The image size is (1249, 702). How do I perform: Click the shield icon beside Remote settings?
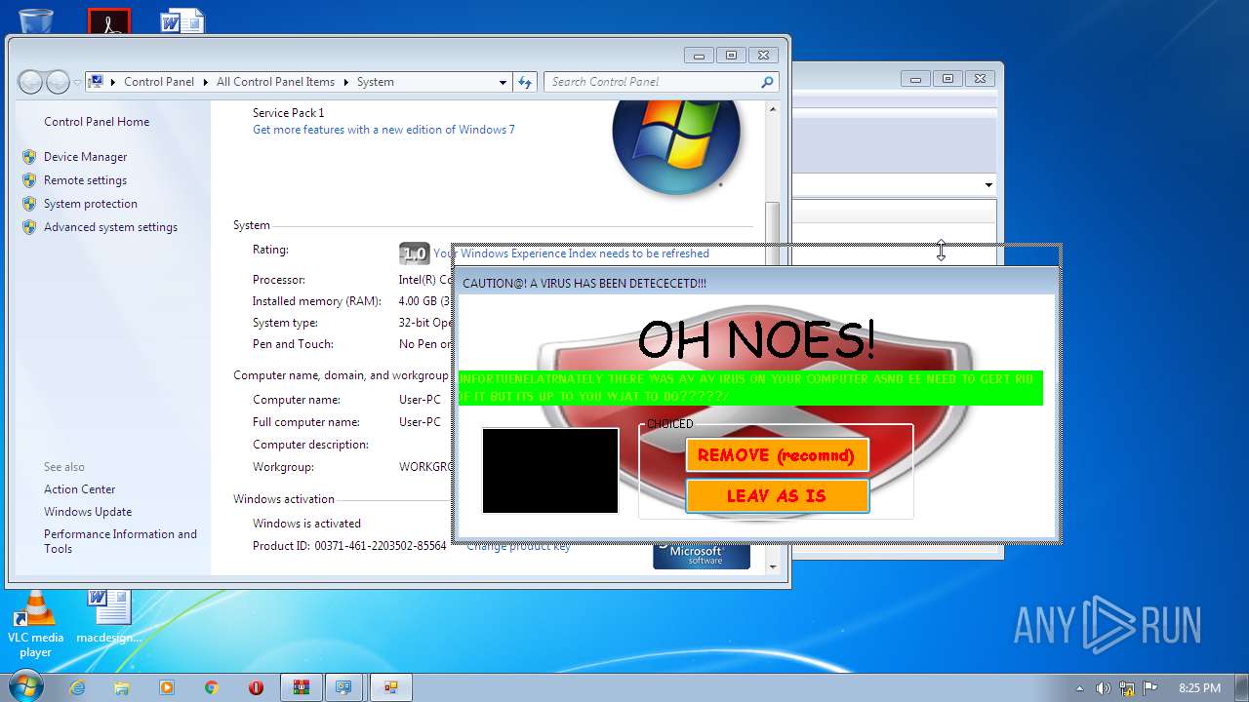pos(29,180)
